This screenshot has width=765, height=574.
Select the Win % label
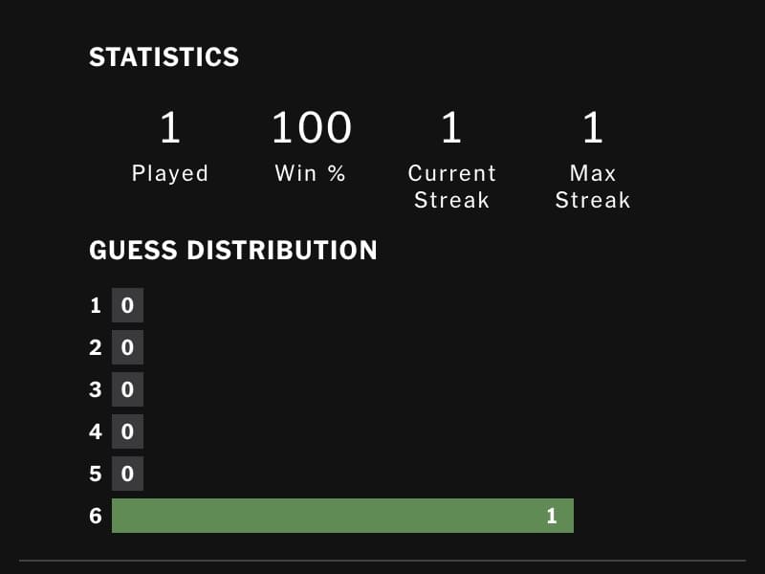click(x=311, y=173)
